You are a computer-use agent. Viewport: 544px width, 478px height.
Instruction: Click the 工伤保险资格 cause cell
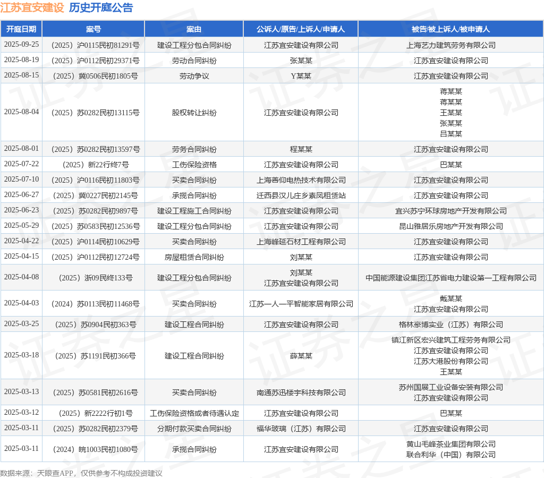pos(194,165)
